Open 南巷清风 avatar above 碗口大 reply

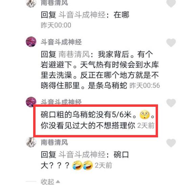click(x=31, y=142)
